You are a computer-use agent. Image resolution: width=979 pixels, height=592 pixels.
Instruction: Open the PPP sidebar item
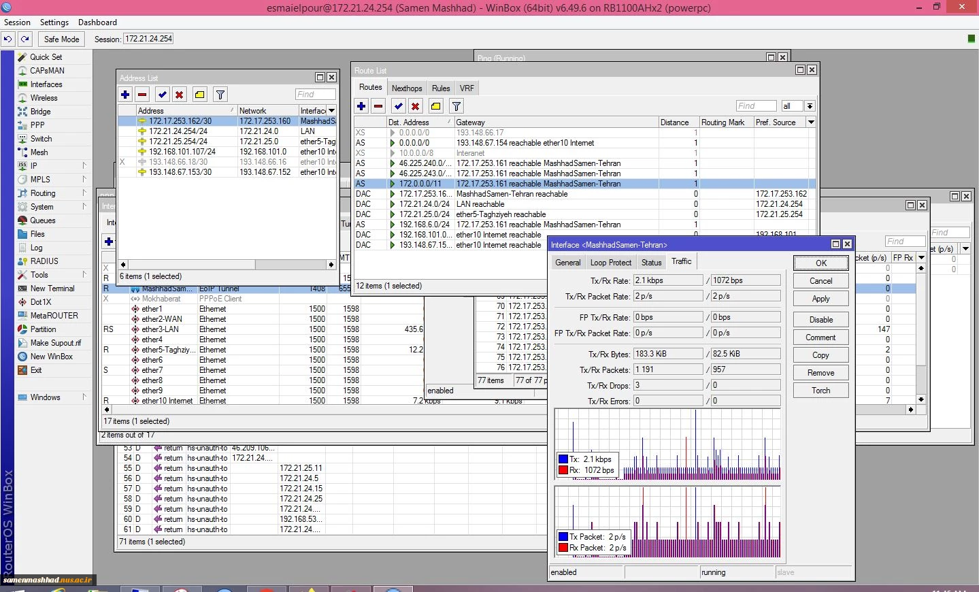(37, 125)
